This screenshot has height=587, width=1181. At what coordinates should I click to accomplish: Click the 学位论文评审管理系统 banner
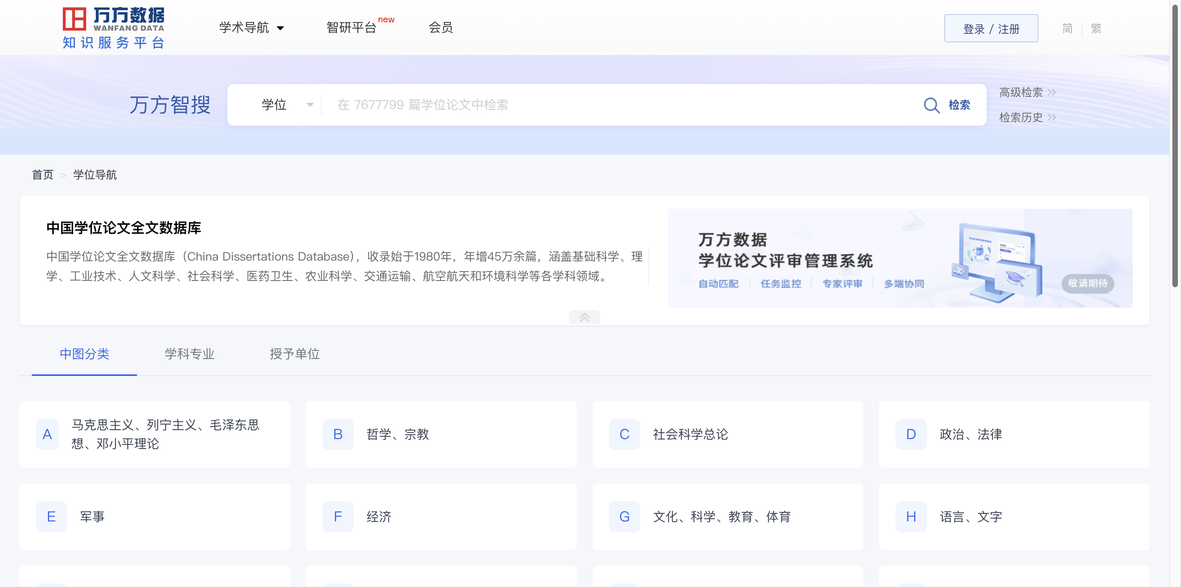coord(899,258)
